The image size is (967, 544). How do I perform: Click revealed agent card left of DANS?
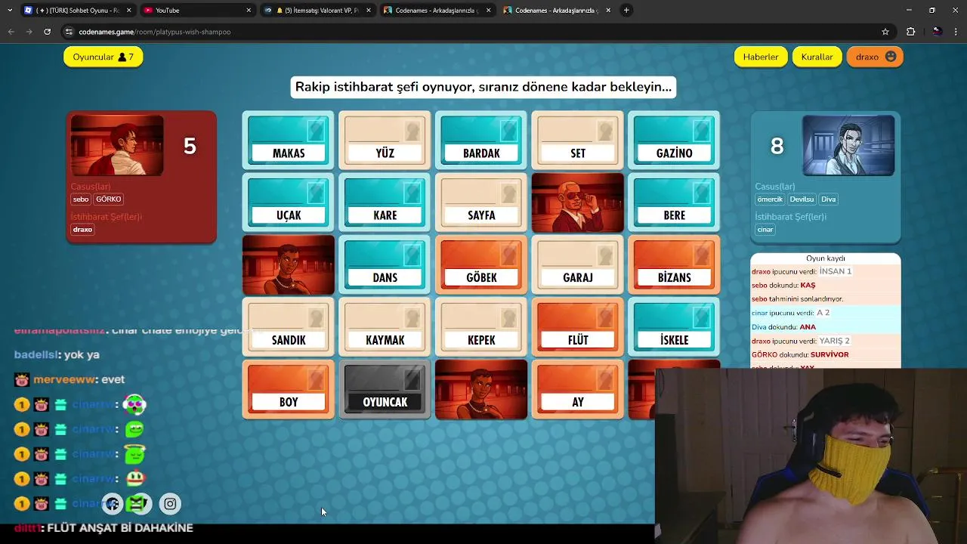[289, 264]
